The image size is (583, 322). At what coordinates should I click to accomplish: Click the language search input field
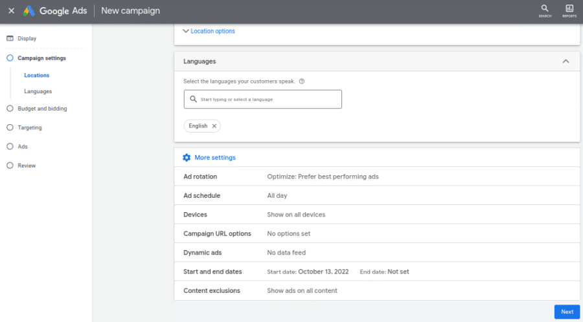coord(262,99)
